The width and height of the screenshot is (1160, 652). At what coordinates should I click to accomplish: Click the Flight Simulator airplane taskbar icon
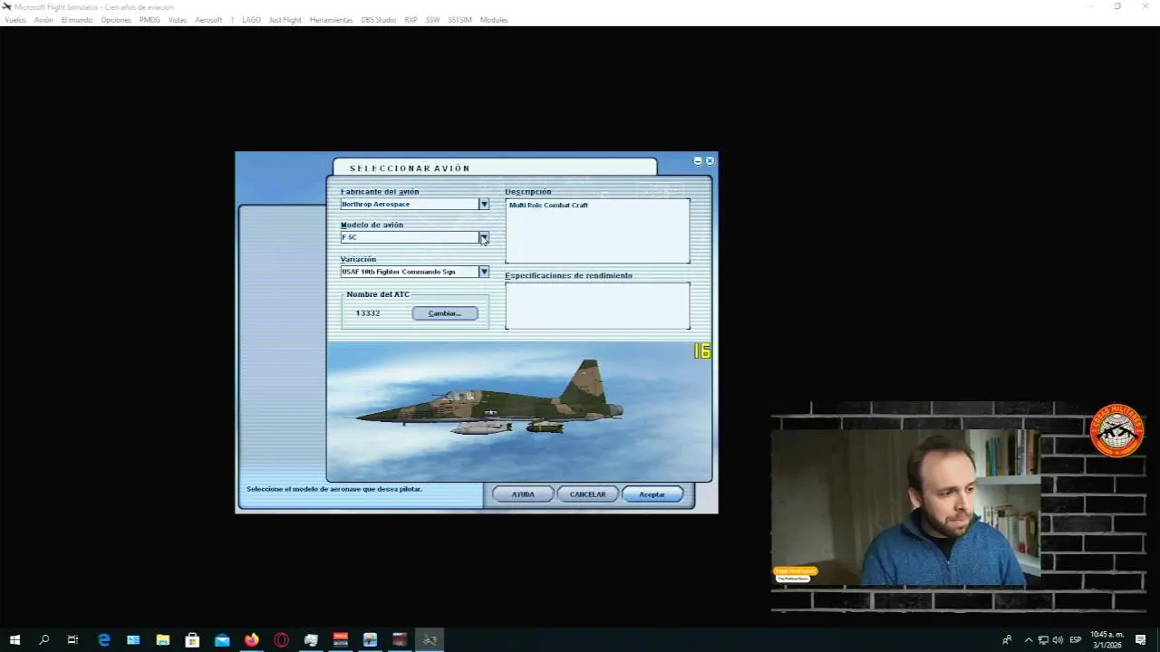(x=430, y=640)
